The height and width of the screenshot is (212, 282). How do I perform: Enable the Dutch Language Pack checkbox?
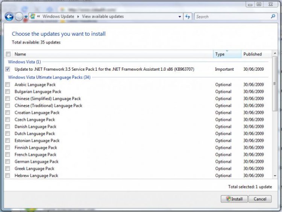pos(8,133)
